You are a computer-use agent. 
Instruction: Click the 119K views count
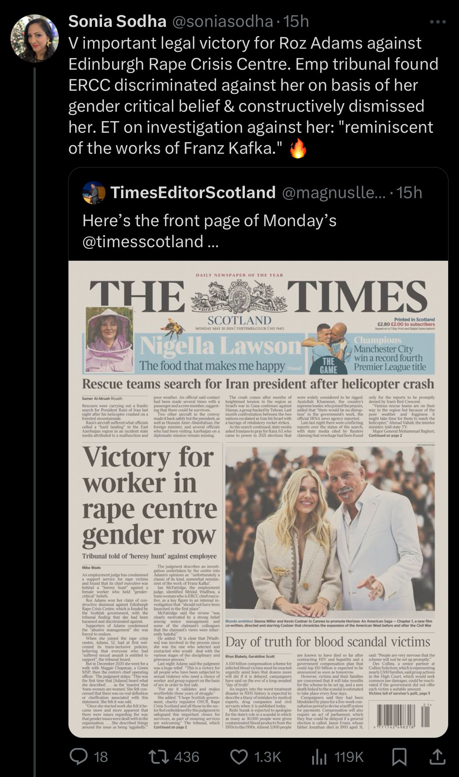pyautogui.click(x=349, y=757)
